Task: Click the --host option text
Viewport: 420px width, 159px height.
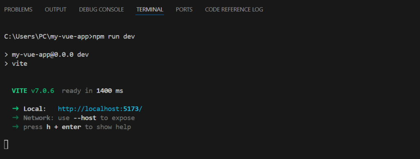Action: [84, 118]
